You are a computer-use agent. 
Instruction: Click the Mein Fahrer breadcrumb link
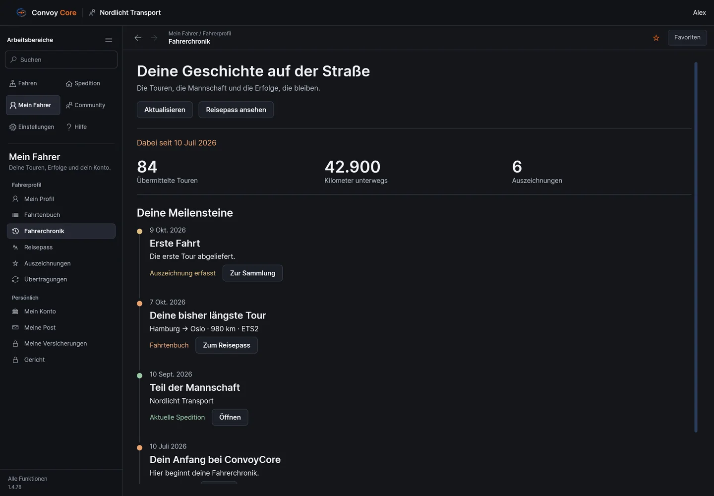183,34
